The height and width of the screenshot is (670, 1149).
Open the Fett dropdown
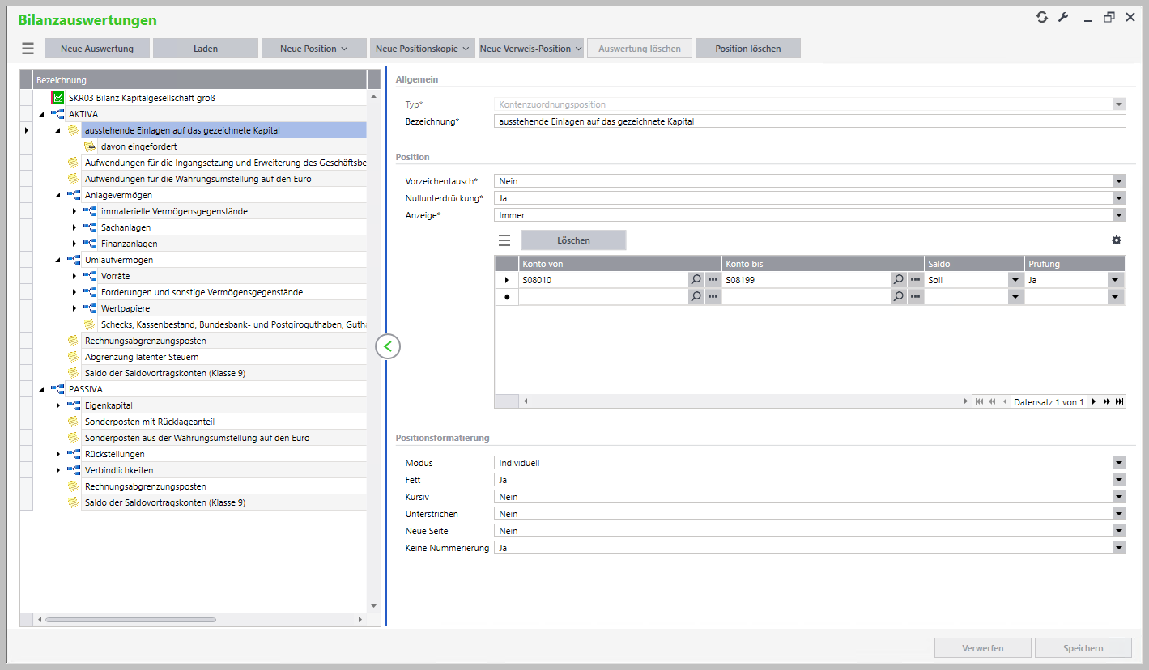(1119, 480)
